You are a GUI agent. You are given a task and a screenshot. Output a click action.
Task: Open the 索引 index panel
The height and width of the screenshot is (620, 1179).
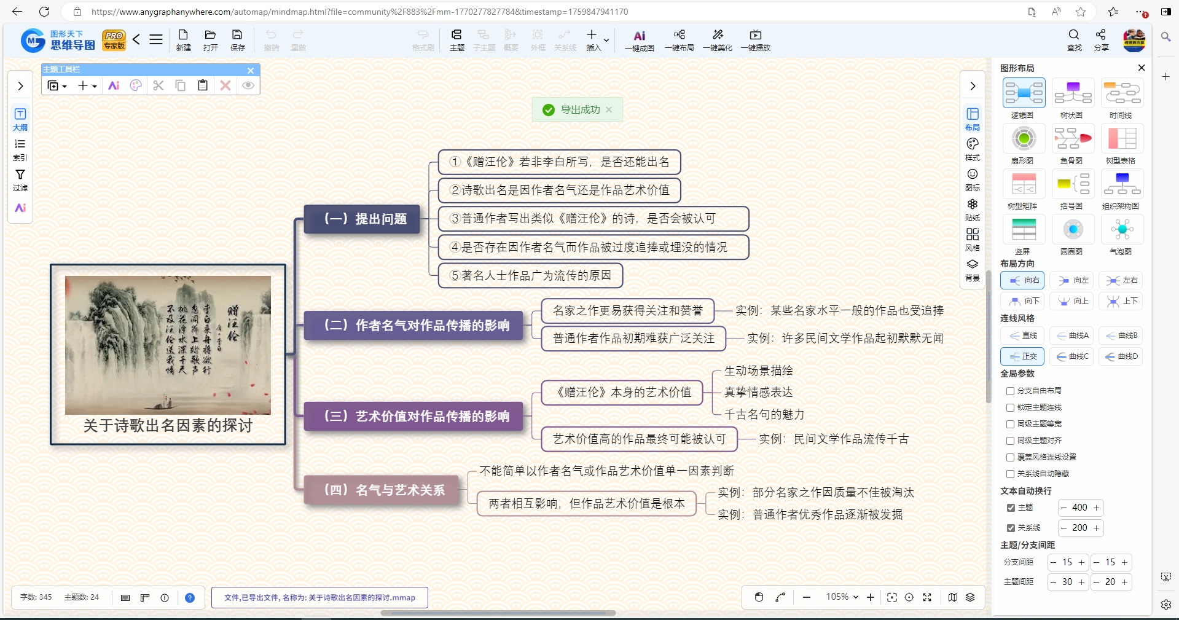(x=20, y=150)
